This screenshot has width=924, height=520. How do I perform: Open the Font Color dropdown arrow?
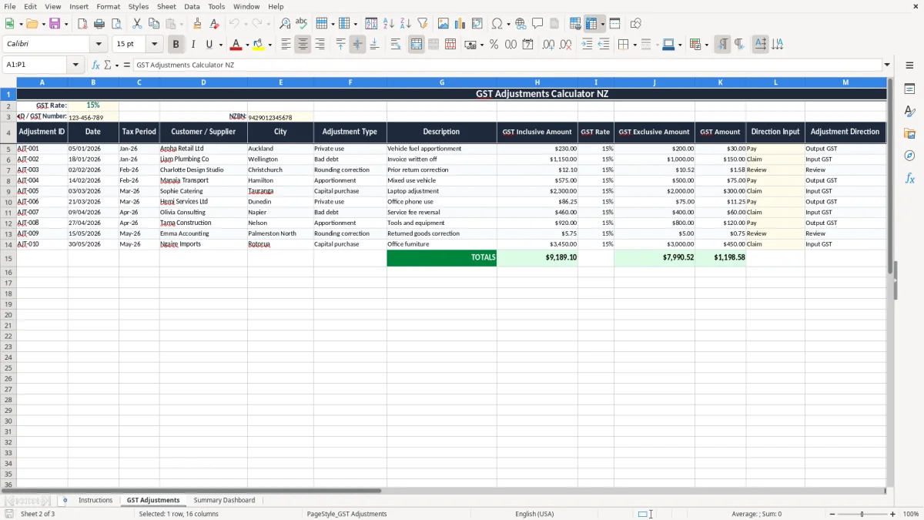247,45
